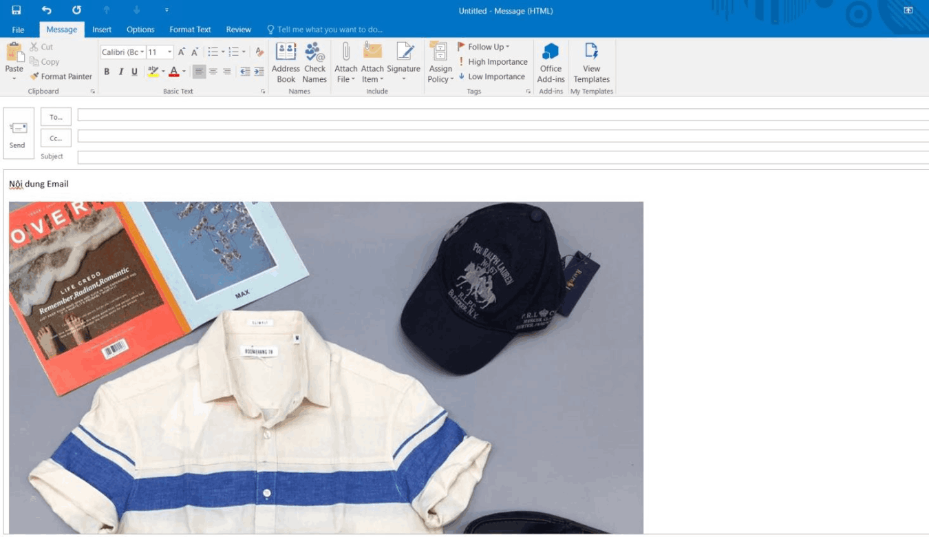
Task: Go to the next item arrow
Action: (x=137, y=10)
